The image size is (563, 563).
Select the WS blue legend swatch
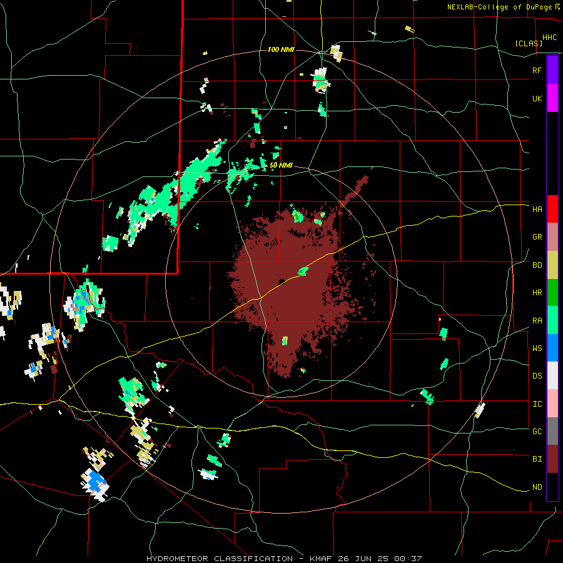coord(552,348)
